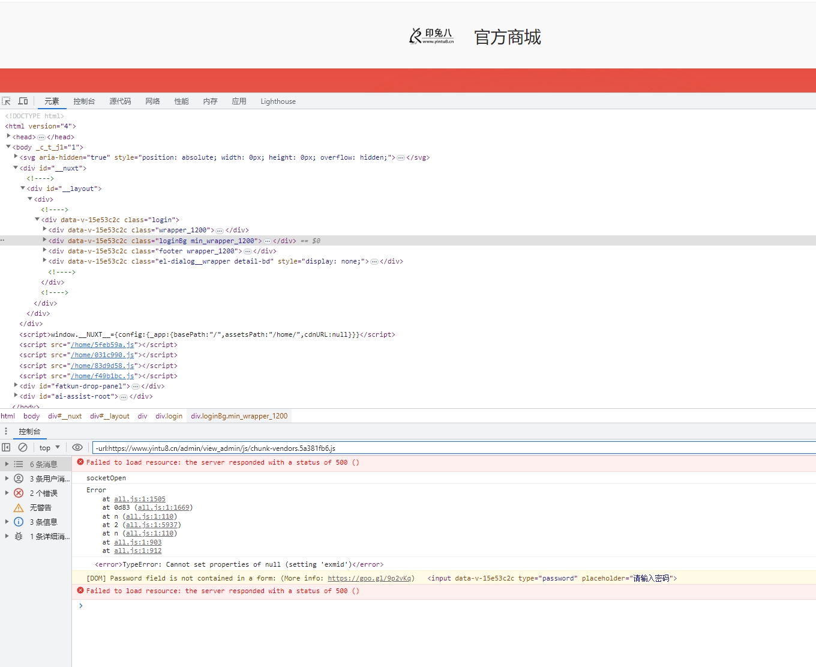Collapse the div id __layout node
Image resolution: width=816 pixels, height=667 pixels.
pos(23,188)
